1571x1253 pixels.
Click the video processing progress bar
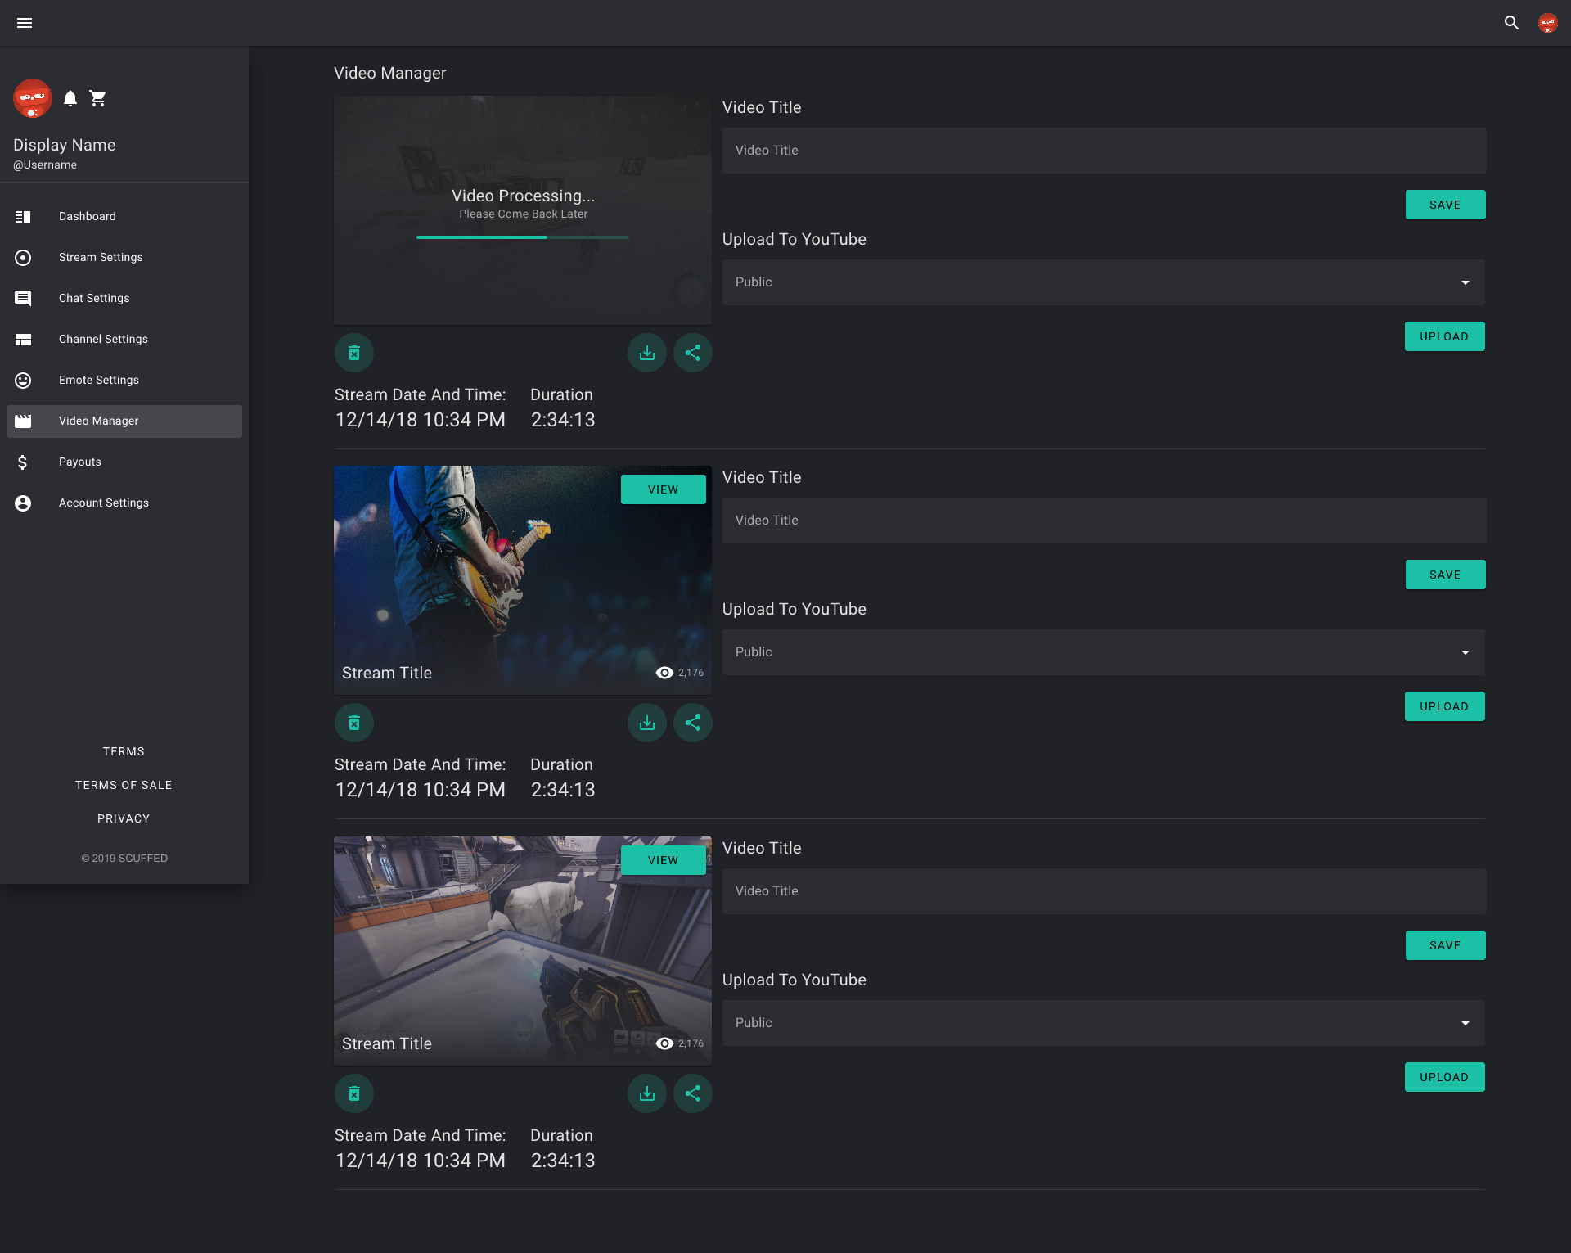point(522,237)
